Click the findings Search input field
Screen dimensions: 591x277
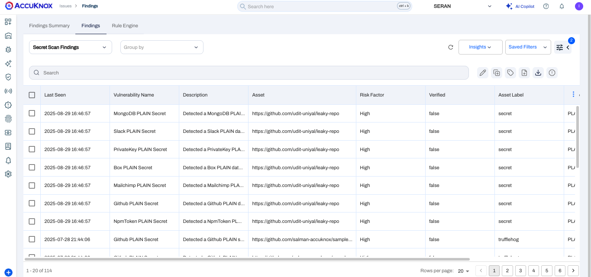tap(249, 73)
